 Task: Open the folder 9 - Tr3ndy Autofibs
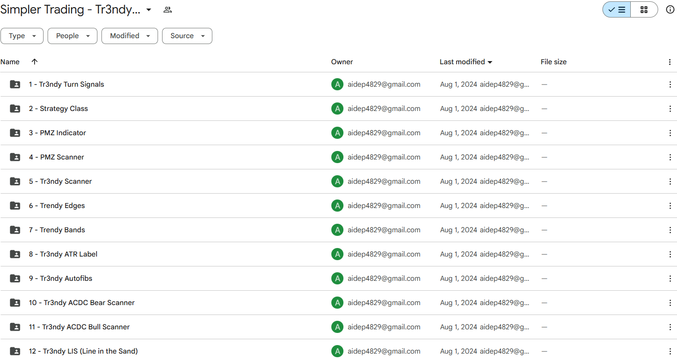click(x=61, y=279)
